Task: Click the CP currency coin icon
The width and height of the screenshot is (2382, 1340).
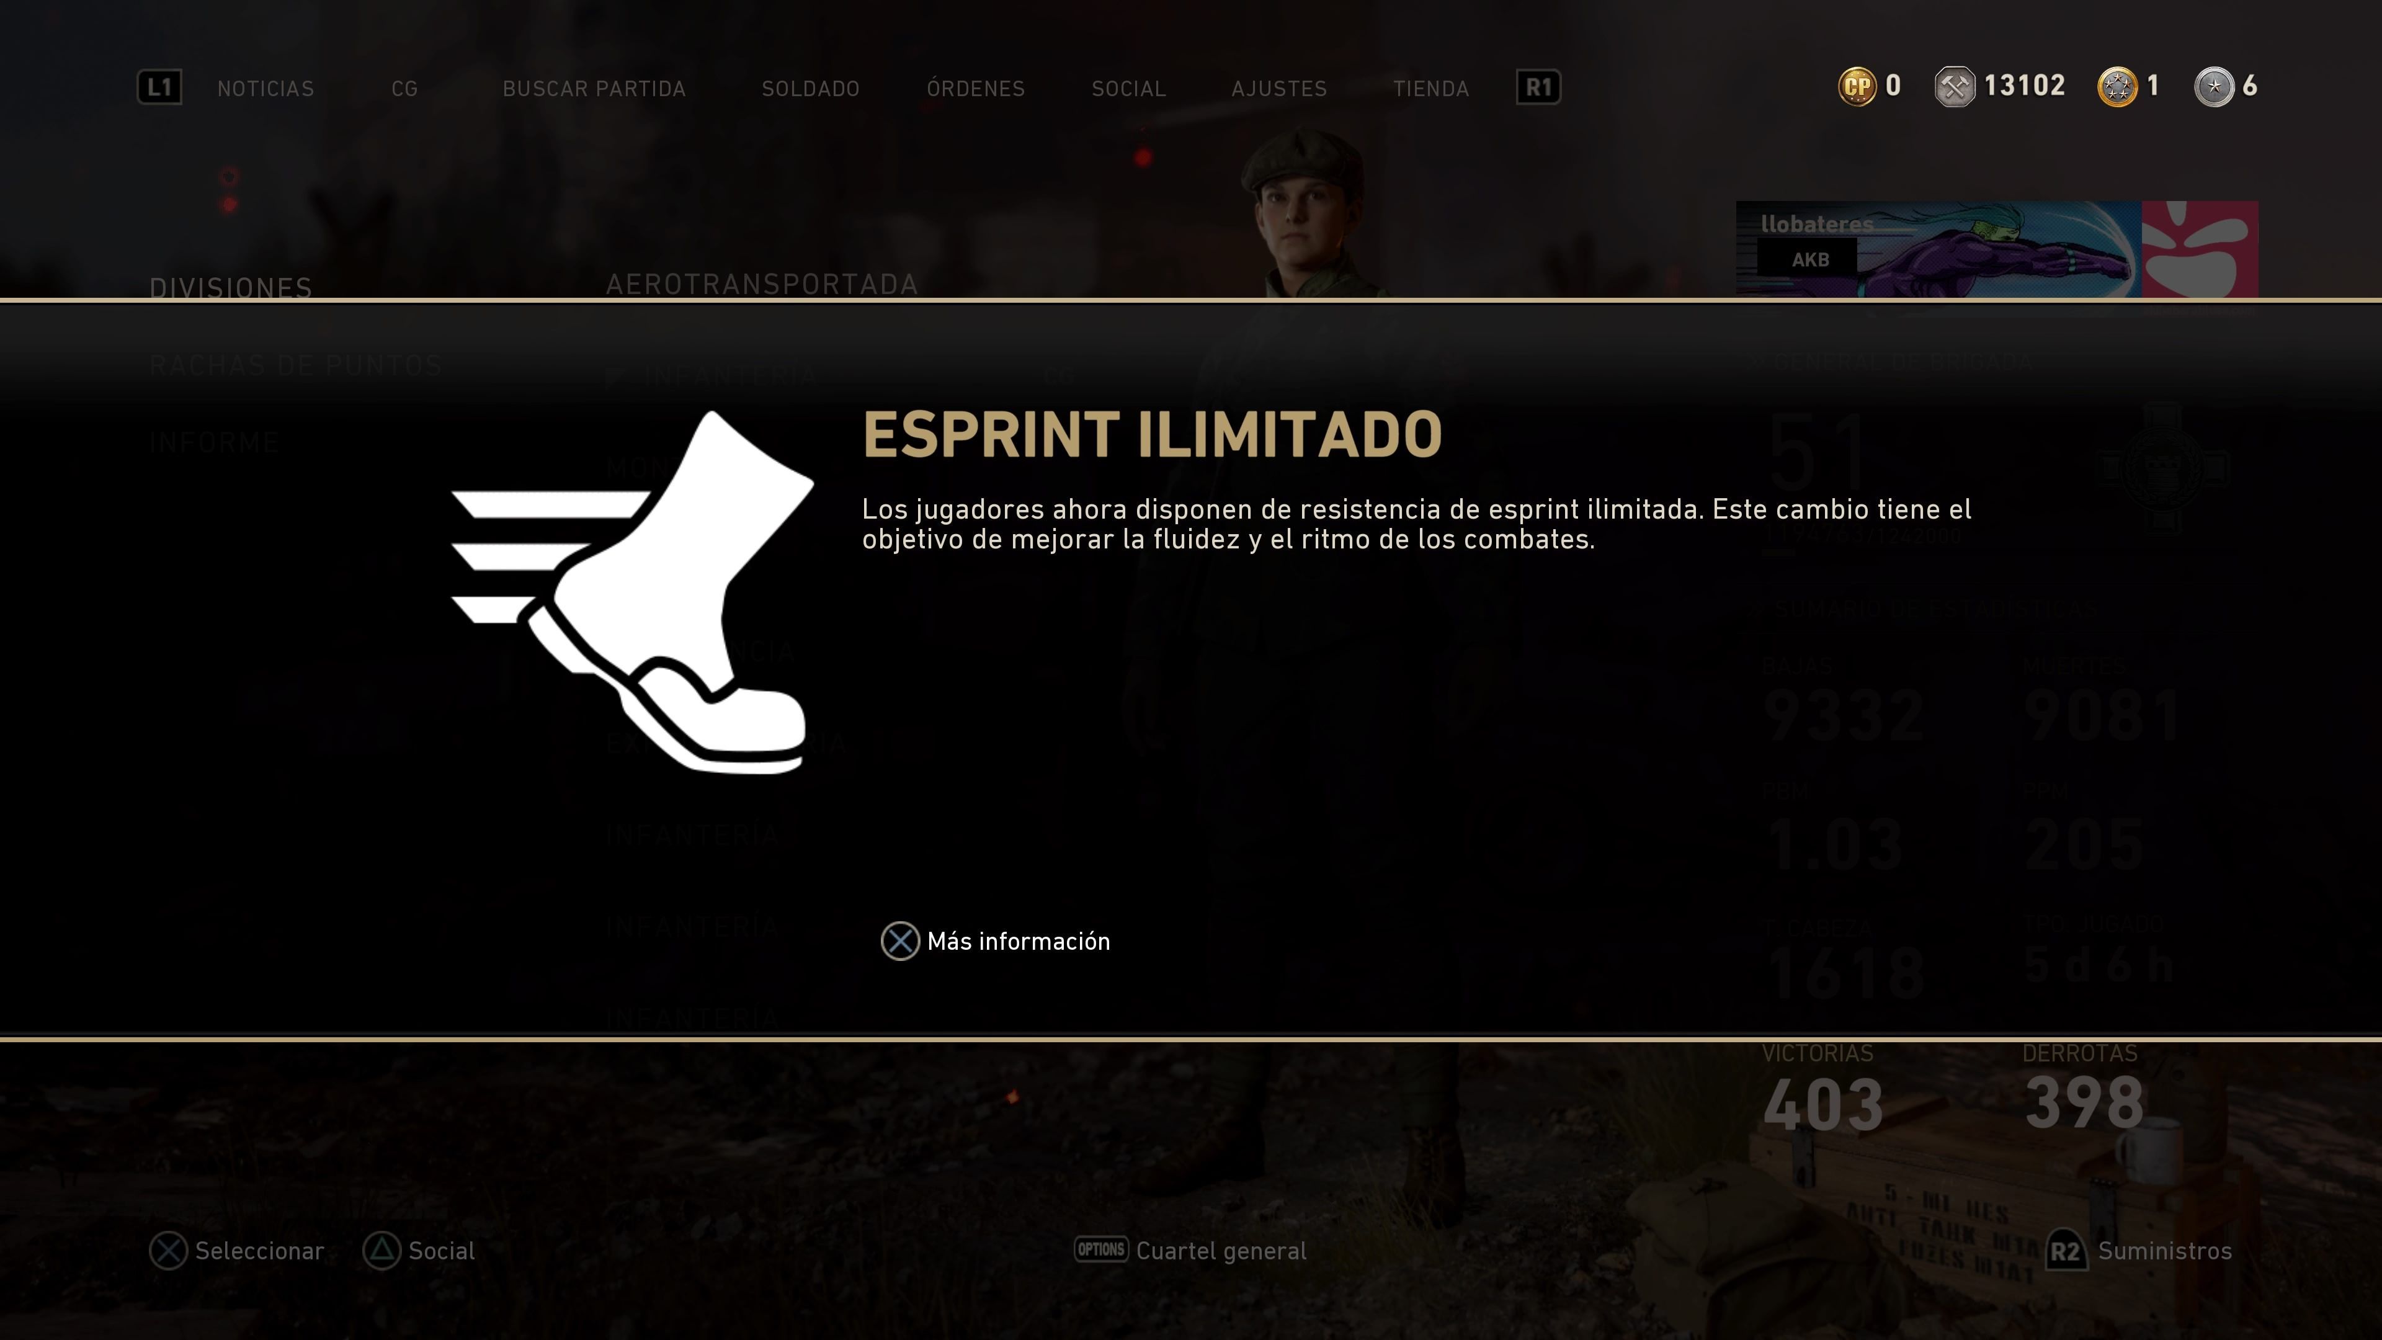Action: coord(1857,87)
